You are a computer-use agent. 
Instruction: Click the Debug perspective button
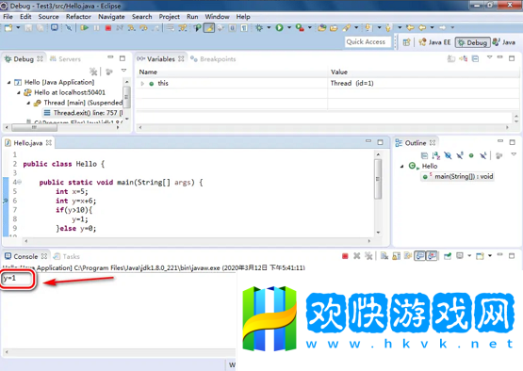click(x=473, y=42)
